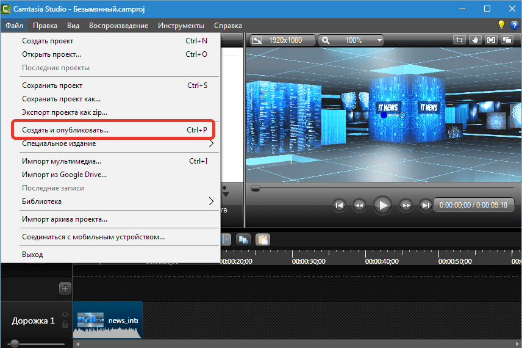The height and width of the screenshot is (348, 522).
Task: Click the split clip toolbar icon
Action: (226, 239)
